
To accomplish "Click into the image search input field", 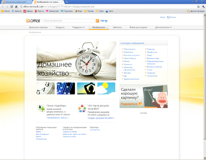I will pyautogui.click(x=69, y=21).
